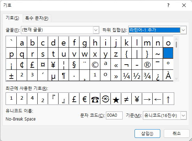Pick the subscript 2 in recent symbols
Image resolution: width=192 pixels, height=141 pixels.
43,99
